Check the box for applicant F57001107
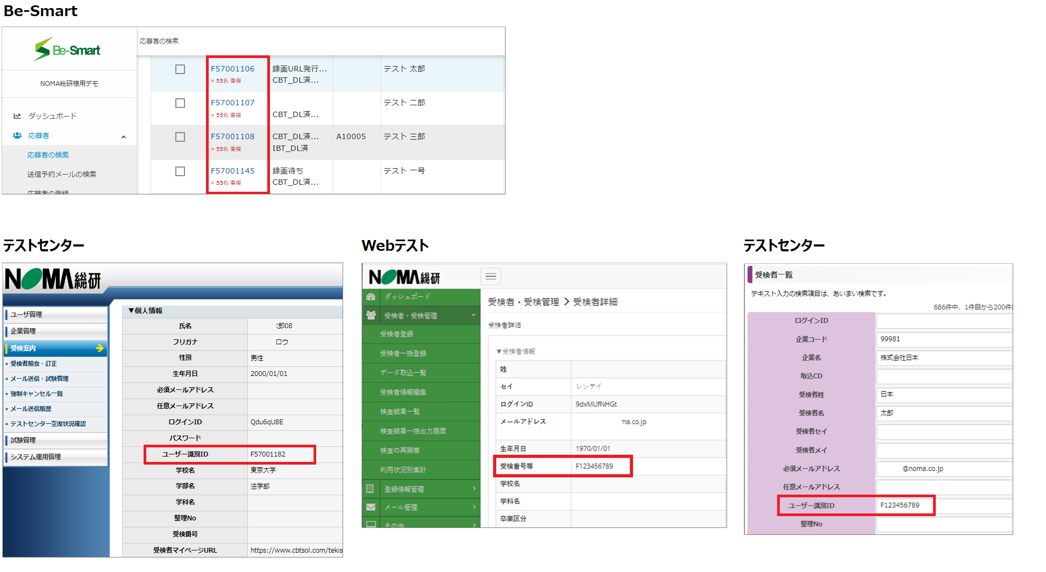Screen dimensions: 1046x572 tap(180, 103)
